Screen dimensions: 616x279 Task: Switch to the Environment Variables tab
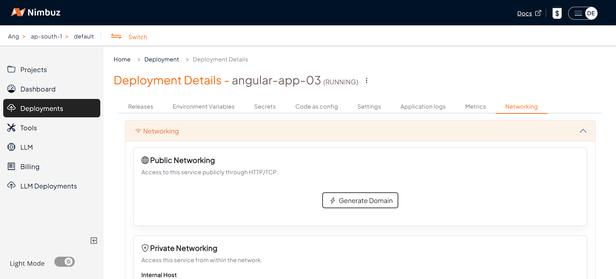click(x=203, y=107)
